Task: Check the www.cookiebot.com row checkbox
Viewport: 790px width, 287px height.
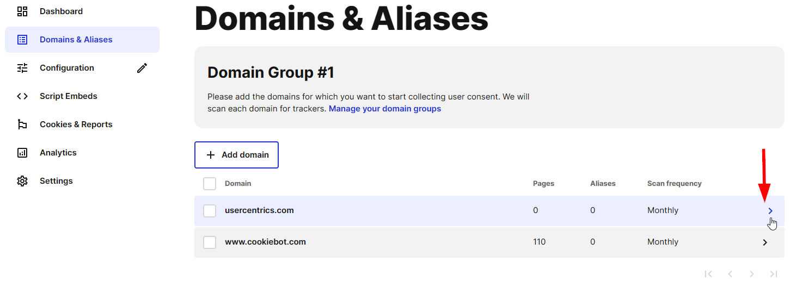Action: [210, 242]
